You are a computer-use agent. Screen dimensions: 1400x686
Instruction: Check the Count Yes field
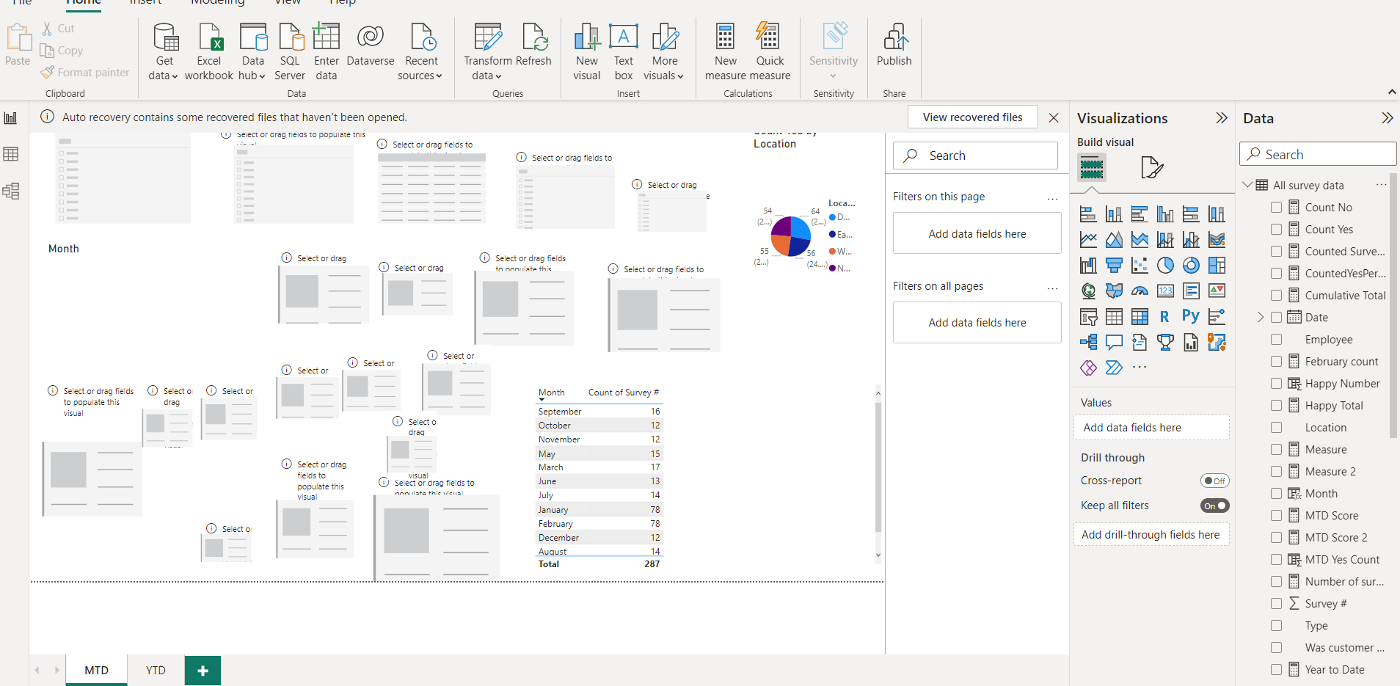pyautogui.click(x=1276, y=230)
